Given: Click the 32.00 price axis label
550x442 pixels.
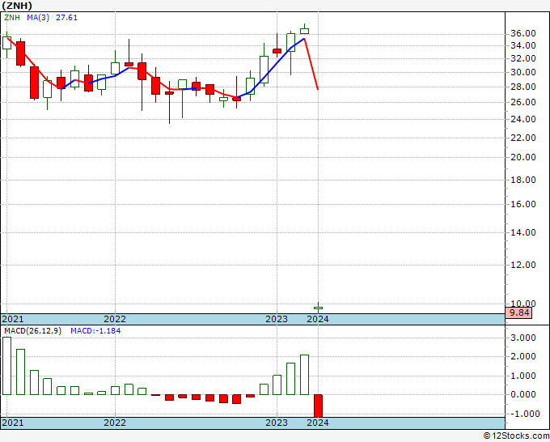Looking at the screenshot, I should 523,58.
